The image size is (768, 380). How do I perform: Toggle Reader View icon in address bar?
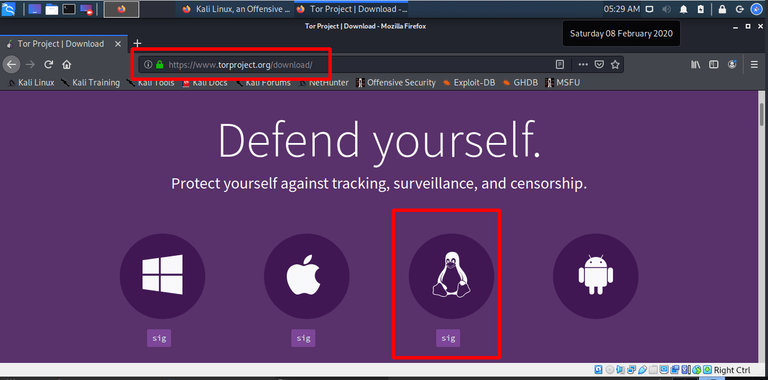pyautogui.click(x=560, y=64)
